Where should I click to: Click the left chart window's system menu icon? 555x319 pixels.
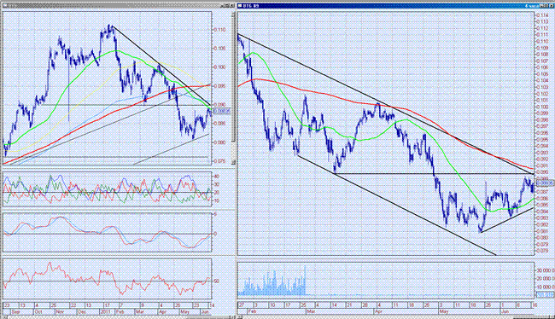pyautogui.click(x=5, y=6)
